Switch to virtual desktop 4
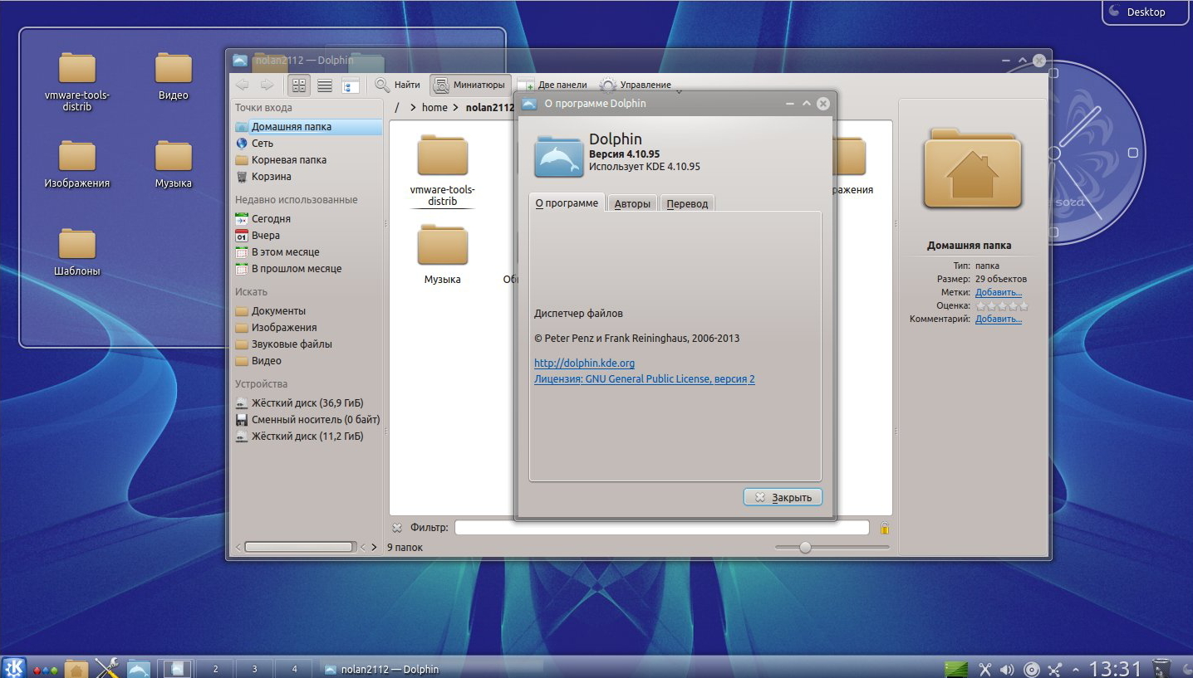Viewport: 1193px width, 678px height. 294,669
